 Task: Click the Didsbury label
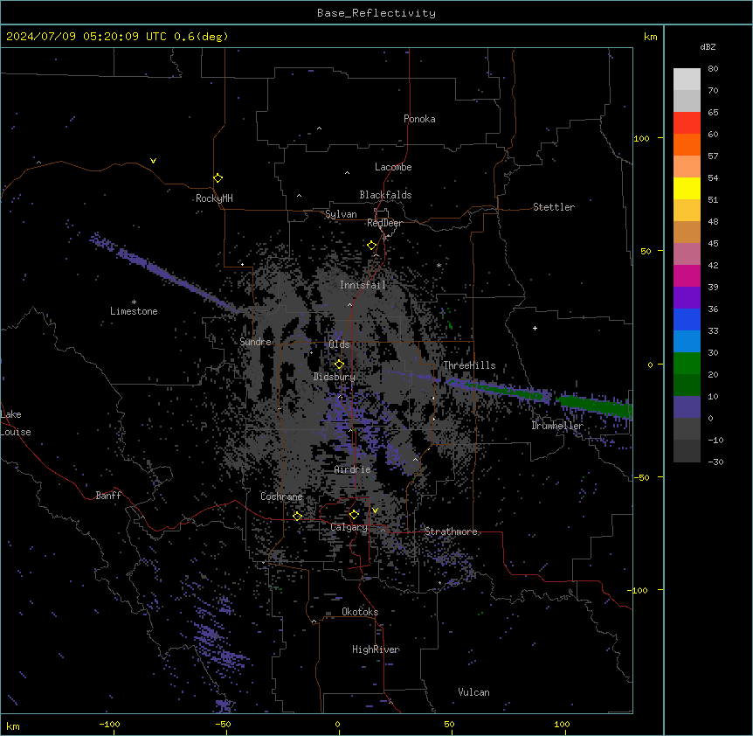tap(335, 377)
